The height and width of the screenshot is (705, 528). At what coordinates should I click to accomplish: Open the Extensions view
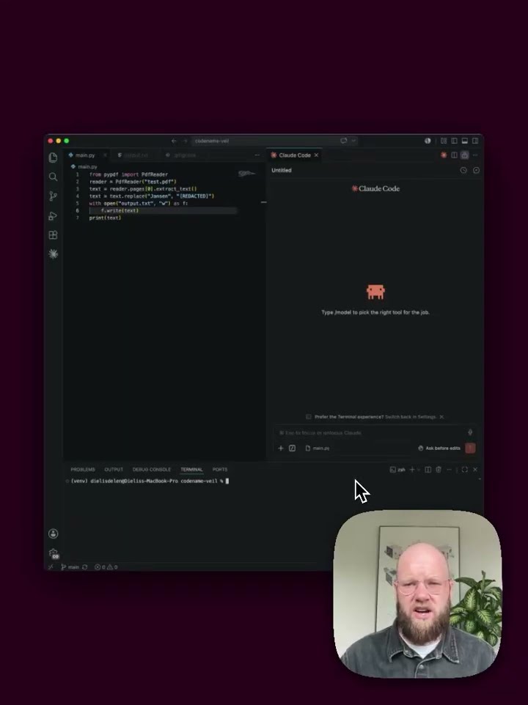[x=53, y=235]
